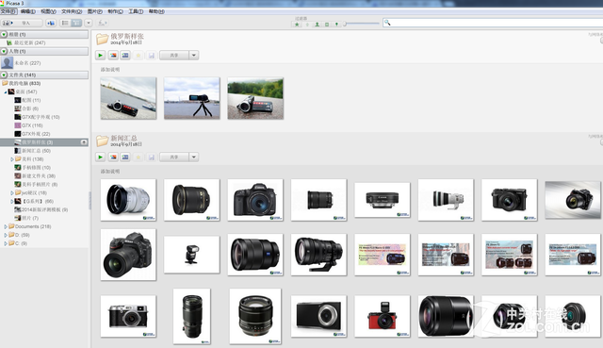This screenshot has width=603, height=348.
Task: Open the 编辑(E) menu
Action: coord(27,11)
